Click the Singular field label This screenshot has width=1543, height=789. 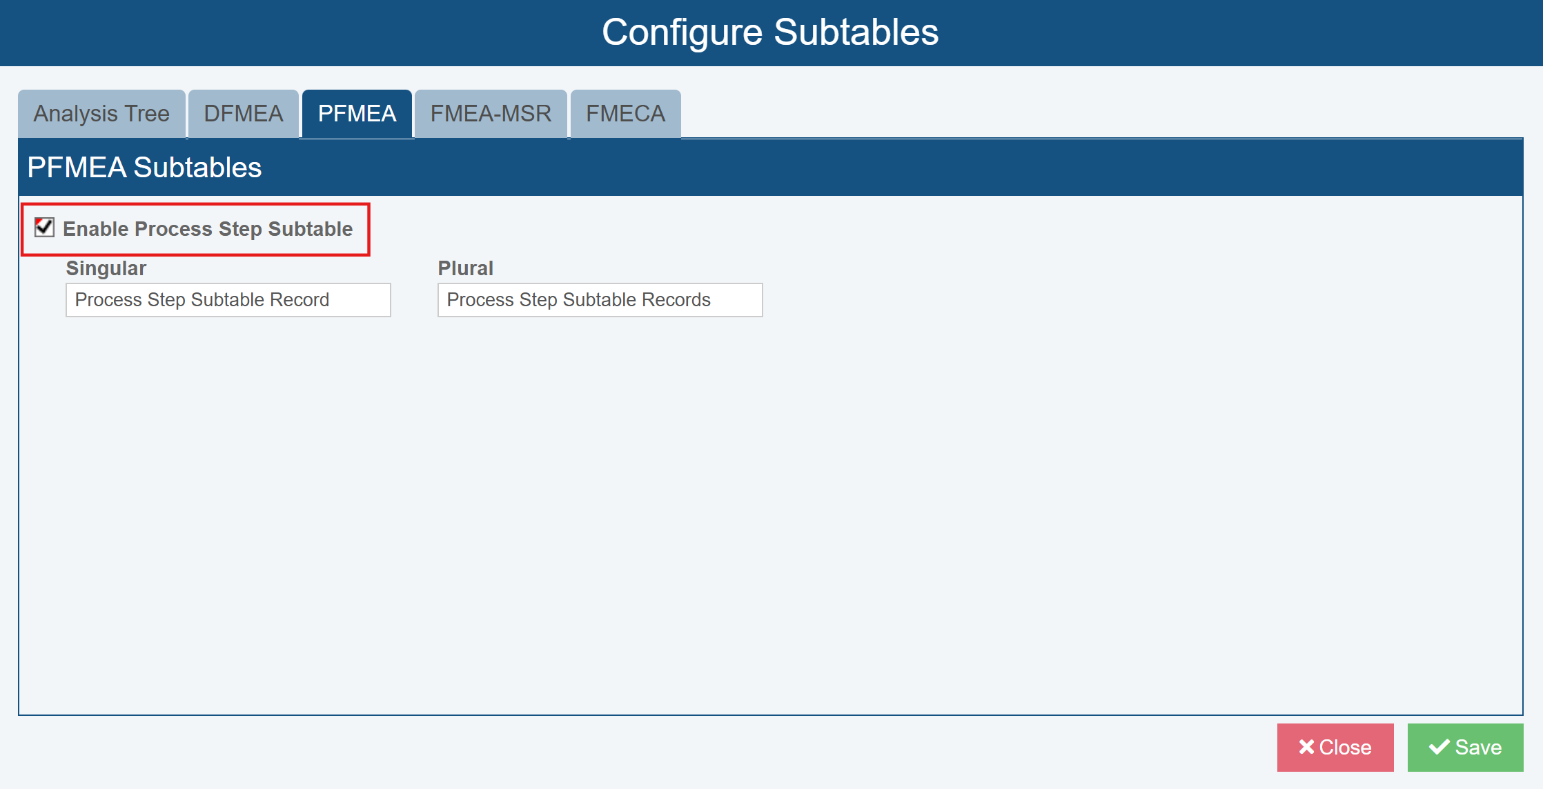(x=106, y=268)
